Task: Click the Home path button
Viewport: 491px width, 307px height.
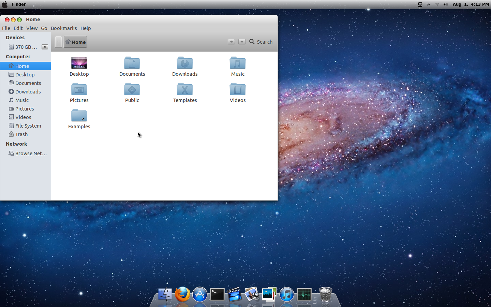Action: click(x=75, y=42)
